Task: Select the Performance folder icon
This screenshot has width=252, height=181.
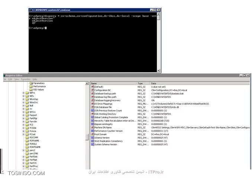Action: click(31, 87)
